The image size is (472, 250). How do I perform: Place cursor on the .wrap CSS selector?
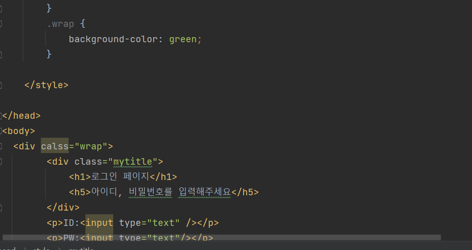(60, 24)
